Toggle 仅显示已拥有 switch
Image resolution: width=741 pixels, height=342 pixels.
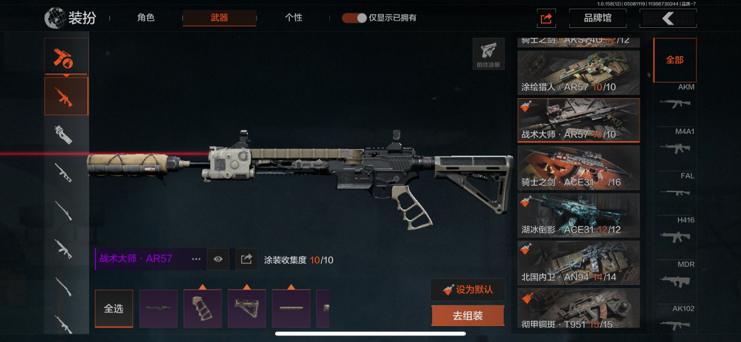(x=355, y=18)
